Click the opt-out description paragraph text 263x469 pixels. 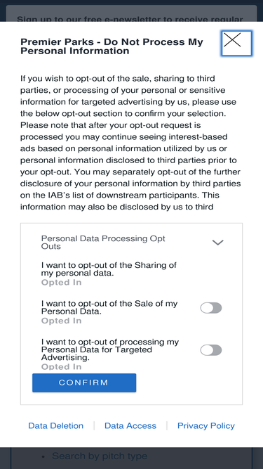(x=131, y=142)
